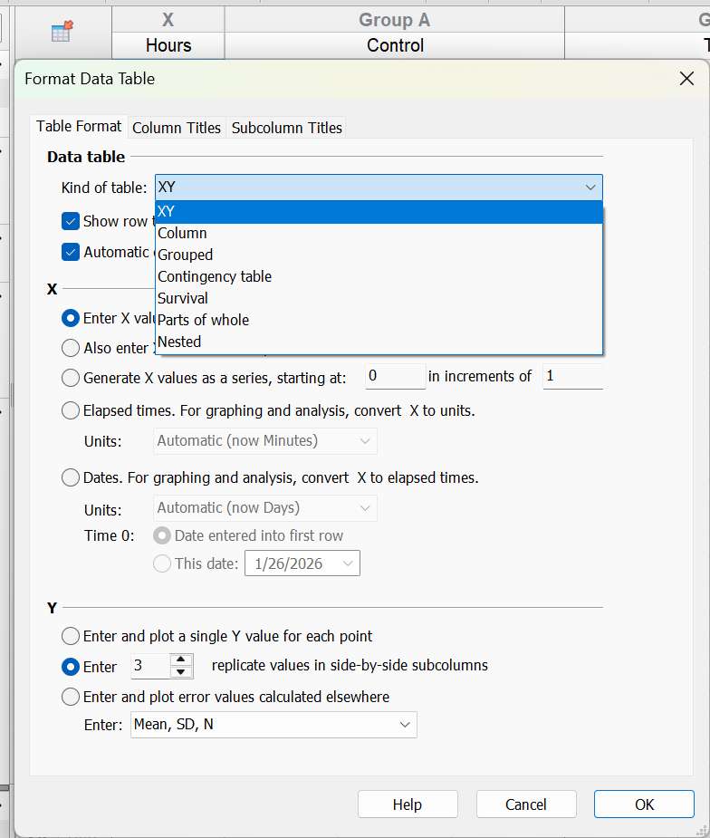This screenshot has height=838, width=710.
Task: Decrease replicate count with down arrow
Action: (x=182, y=672)
